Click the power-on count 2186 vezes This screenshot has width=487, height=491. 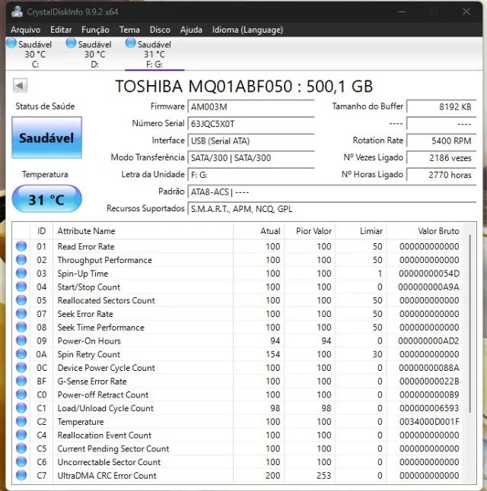(441, 158)
